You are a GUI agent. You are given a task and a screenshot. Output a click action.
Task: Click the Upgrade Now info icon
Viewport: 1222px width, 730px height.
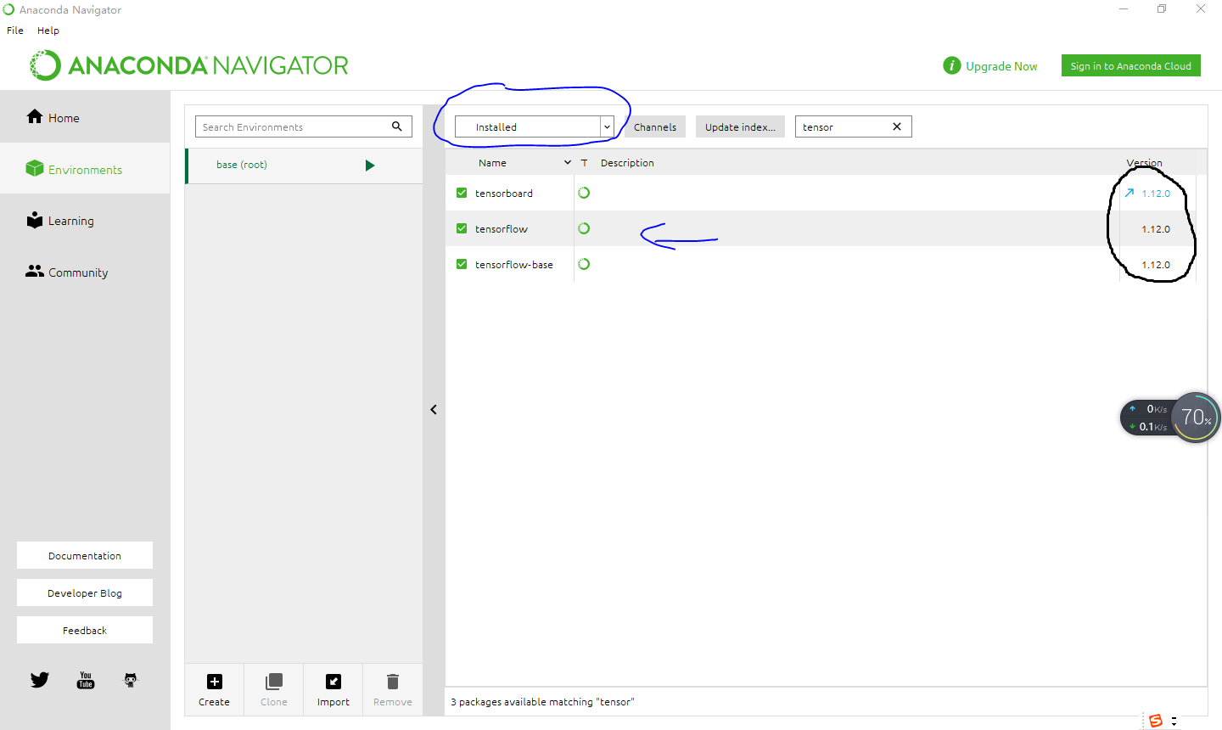[952, 65]
